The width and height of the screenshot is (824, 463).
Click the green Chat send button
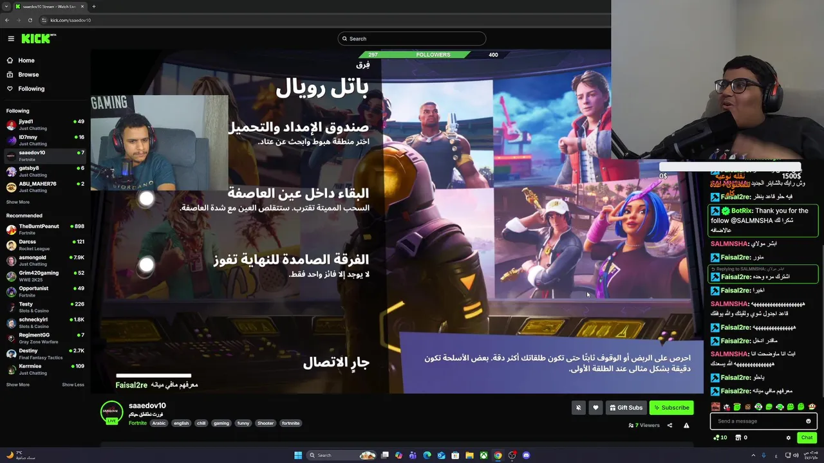pyautogui.click(x=807, y=437)
